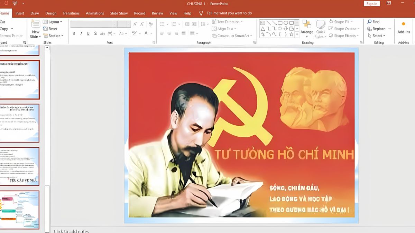
Task: Open the Animations ribbon tab
Action: [95, 13]
